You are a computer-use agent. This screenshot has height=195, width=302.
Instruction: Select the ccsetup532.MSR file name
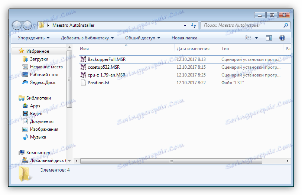(x=104, y=67)
